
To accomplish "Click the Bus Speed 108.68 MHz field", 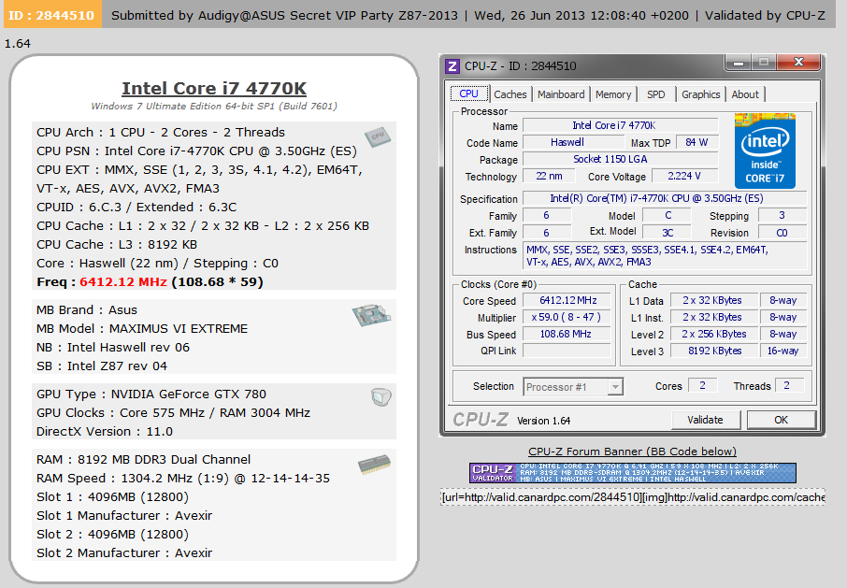I will [567, 335].
